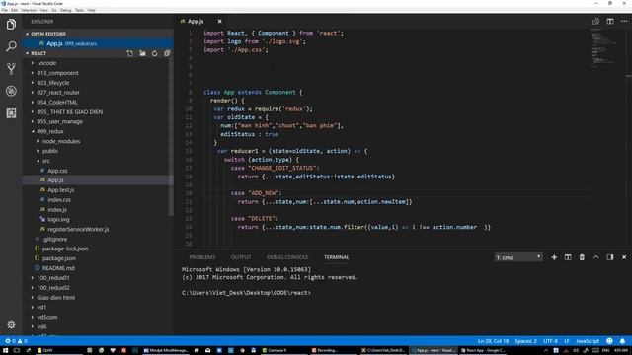Open App.css in the src folder
Screen dimensions: 632x355
tap(57, 171)
